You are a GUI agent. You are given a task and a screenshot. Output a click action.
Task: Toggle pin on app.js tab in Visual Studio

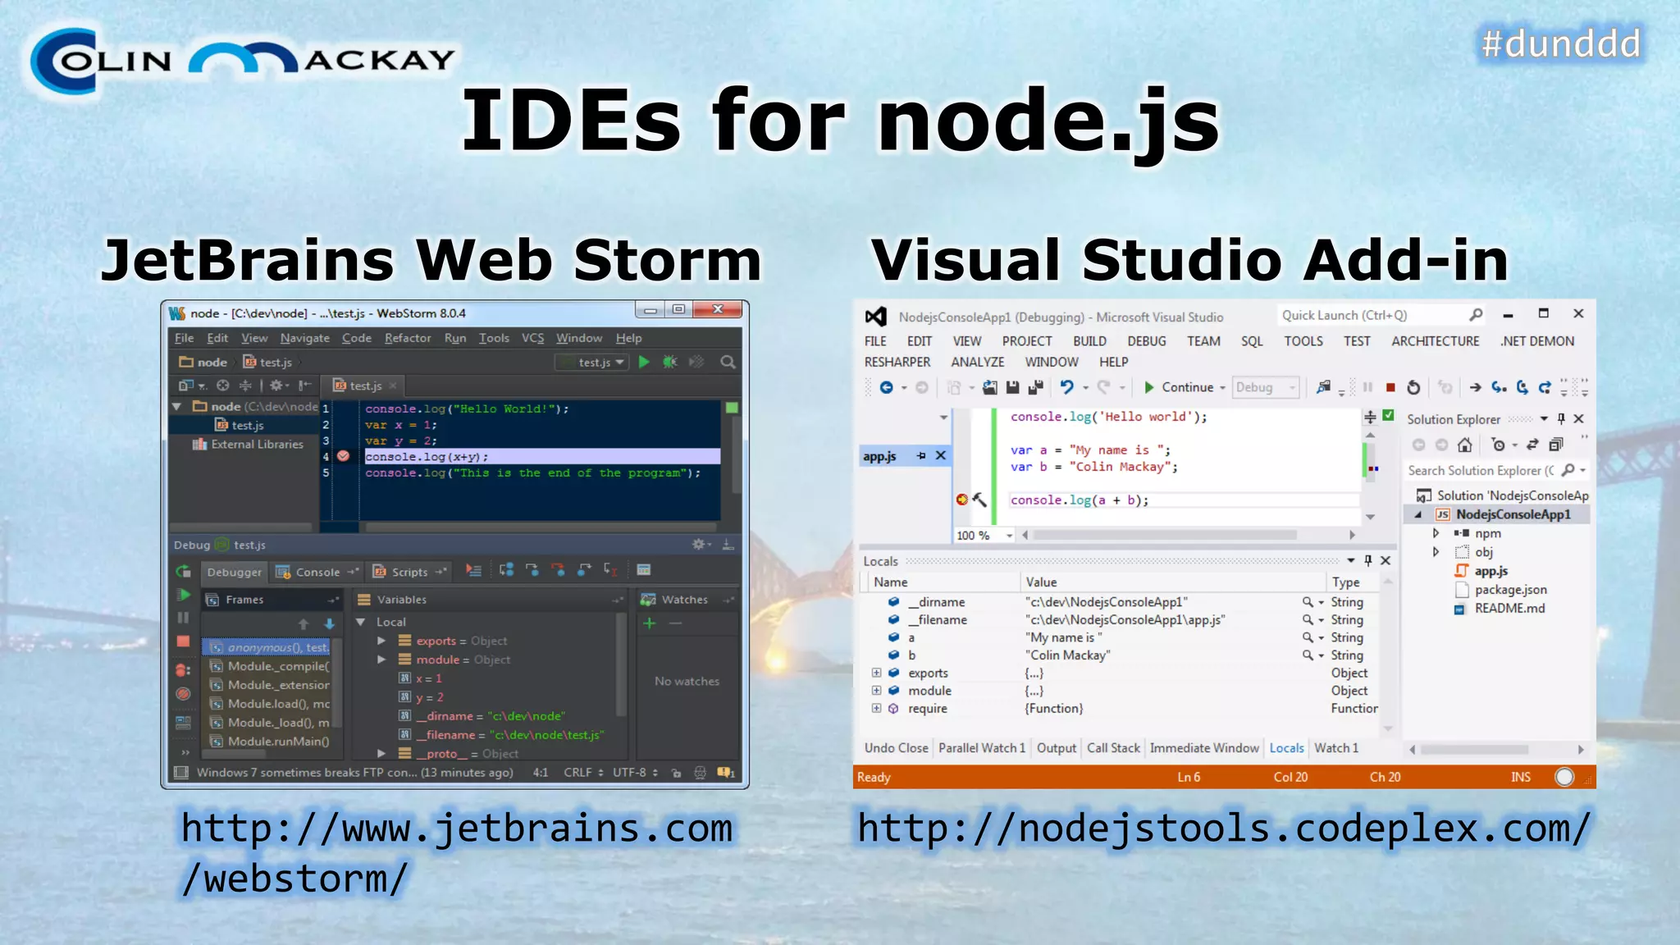click(921, 455)
